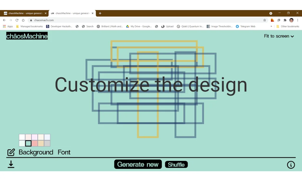This screenshot has width=302, height=180.
Task: Open the Chrome three-dot menu
Action: click(x=297, y=20)
